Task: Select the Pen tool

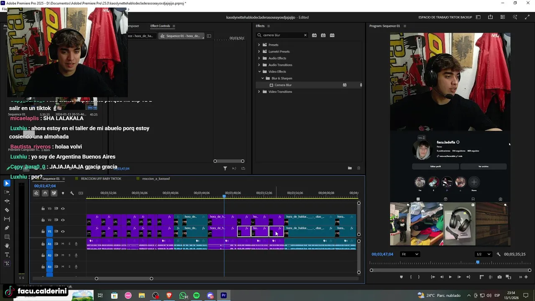Action: [x=7, y=228]
